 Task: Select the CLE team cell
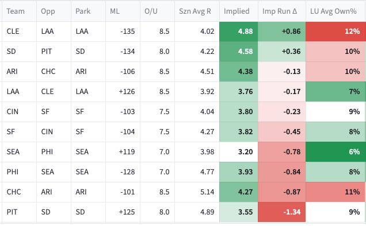coord(19,32)
